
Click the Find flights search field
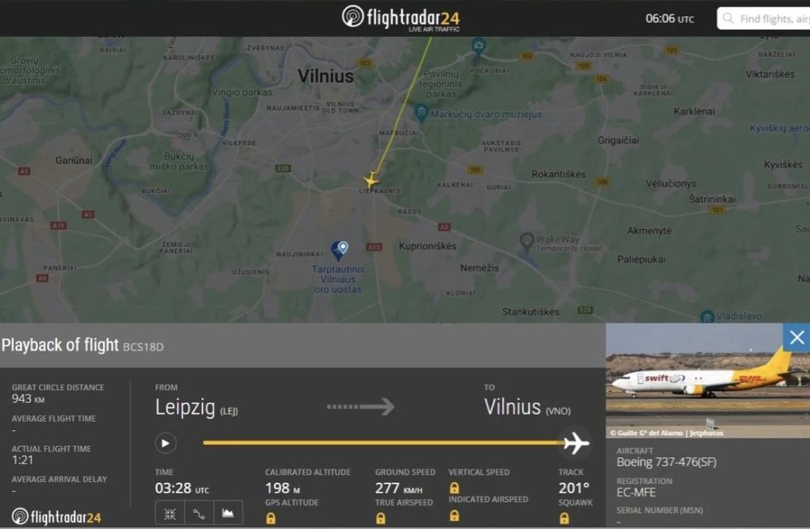tap(764, 19)
